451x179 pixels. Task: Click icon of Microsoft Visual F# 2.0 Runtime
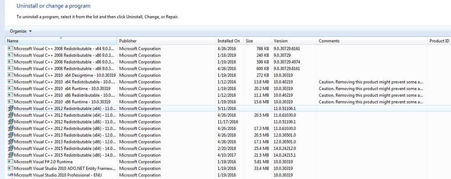coord(11,162)
